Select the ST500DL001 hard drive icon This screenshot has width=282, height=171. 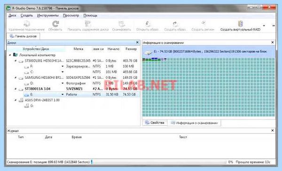pyautogui.click(x=21, y=61)
